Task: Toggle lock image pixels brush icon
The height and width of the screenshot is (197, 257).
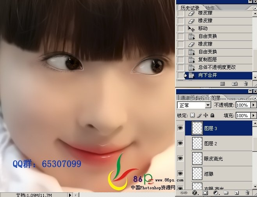Action: (x=199, y=115)
